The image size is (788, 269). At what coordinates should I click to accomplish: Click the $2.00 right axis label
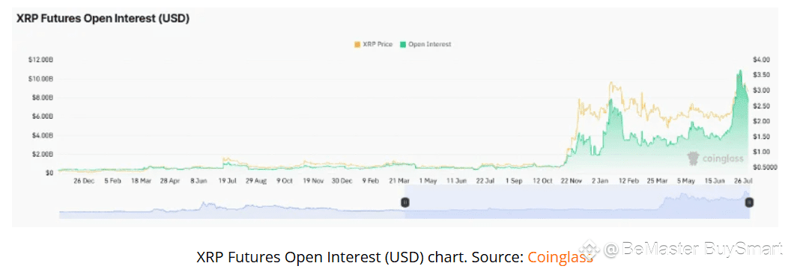761,121
